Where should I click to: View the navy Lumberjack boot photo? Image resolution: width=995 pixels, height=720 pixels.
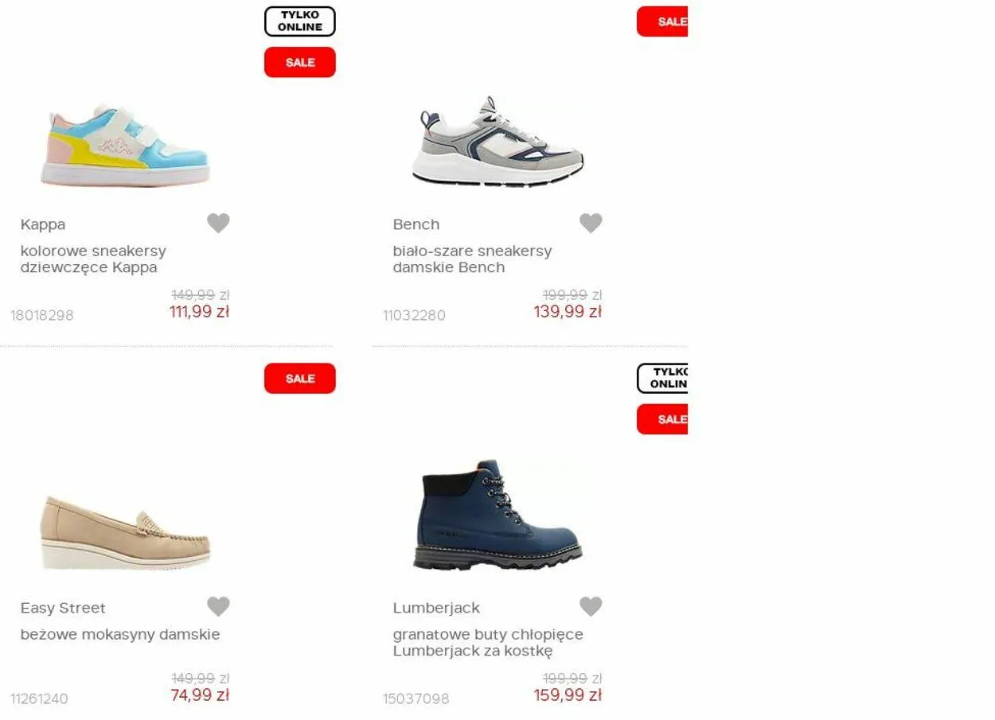coord(497,515)
